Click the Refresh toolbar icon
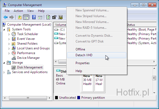 pyautogui.click(x=48, y=17)
